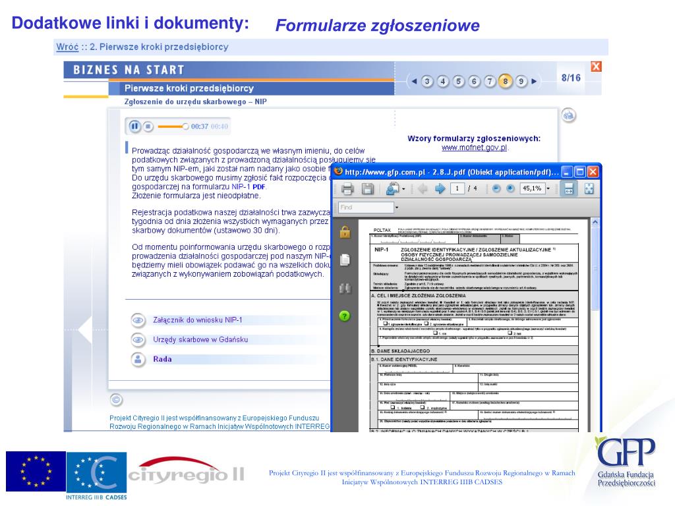Zoom in using the plus button

tap(511, 188)
